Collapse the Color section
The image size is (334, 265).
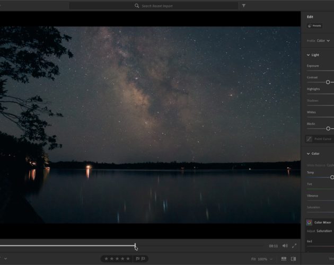(x=308, y=154)
